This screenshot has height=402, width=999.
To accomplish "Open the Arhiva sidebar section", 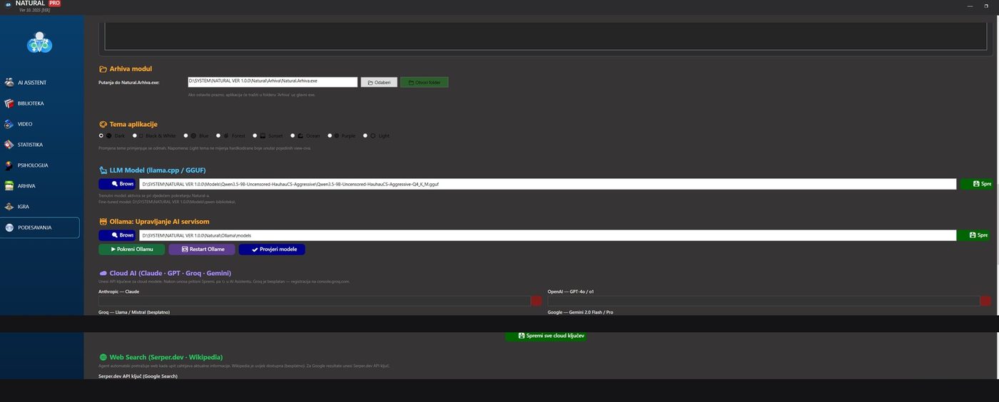I will pos(40,186).
